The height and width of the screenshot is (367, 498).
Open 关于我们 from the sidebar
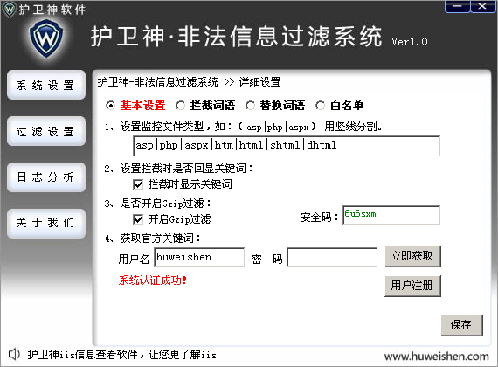[x=46, y=224]
